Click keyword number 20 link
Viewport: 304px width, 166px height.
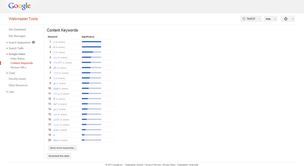55,140
